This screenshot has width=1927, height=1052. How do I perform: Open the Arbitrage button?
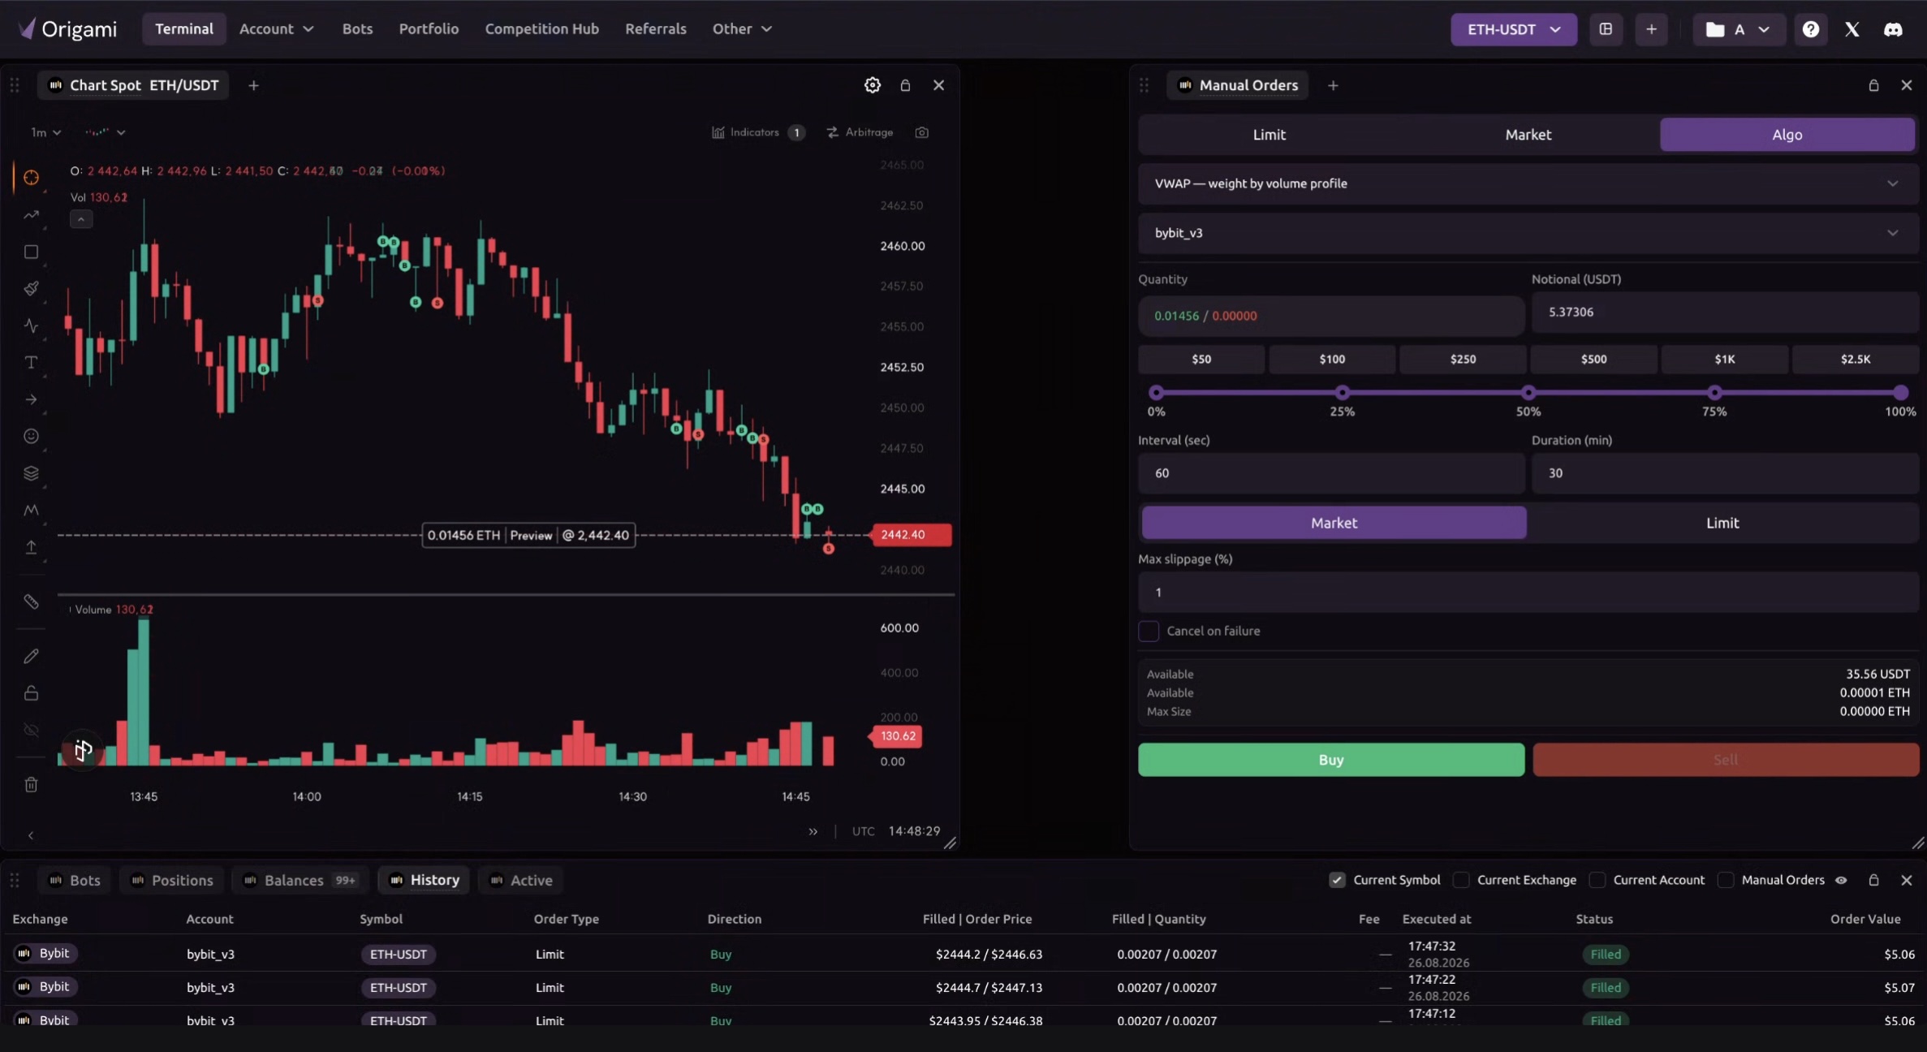pyautogui.click(x=860, y=132)
